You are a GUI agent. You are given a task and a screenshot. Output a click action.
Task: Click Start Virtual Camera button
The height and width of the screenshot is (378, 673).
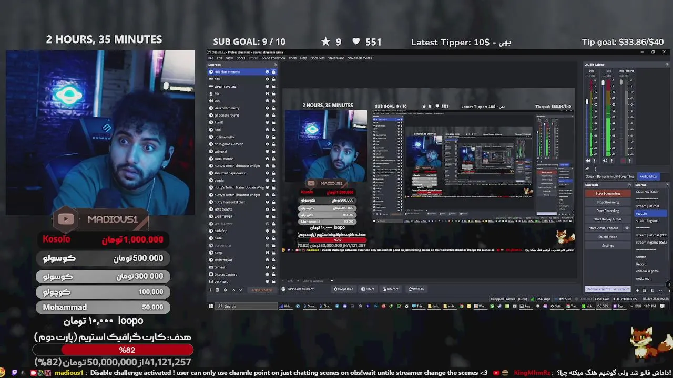(604, 228)
